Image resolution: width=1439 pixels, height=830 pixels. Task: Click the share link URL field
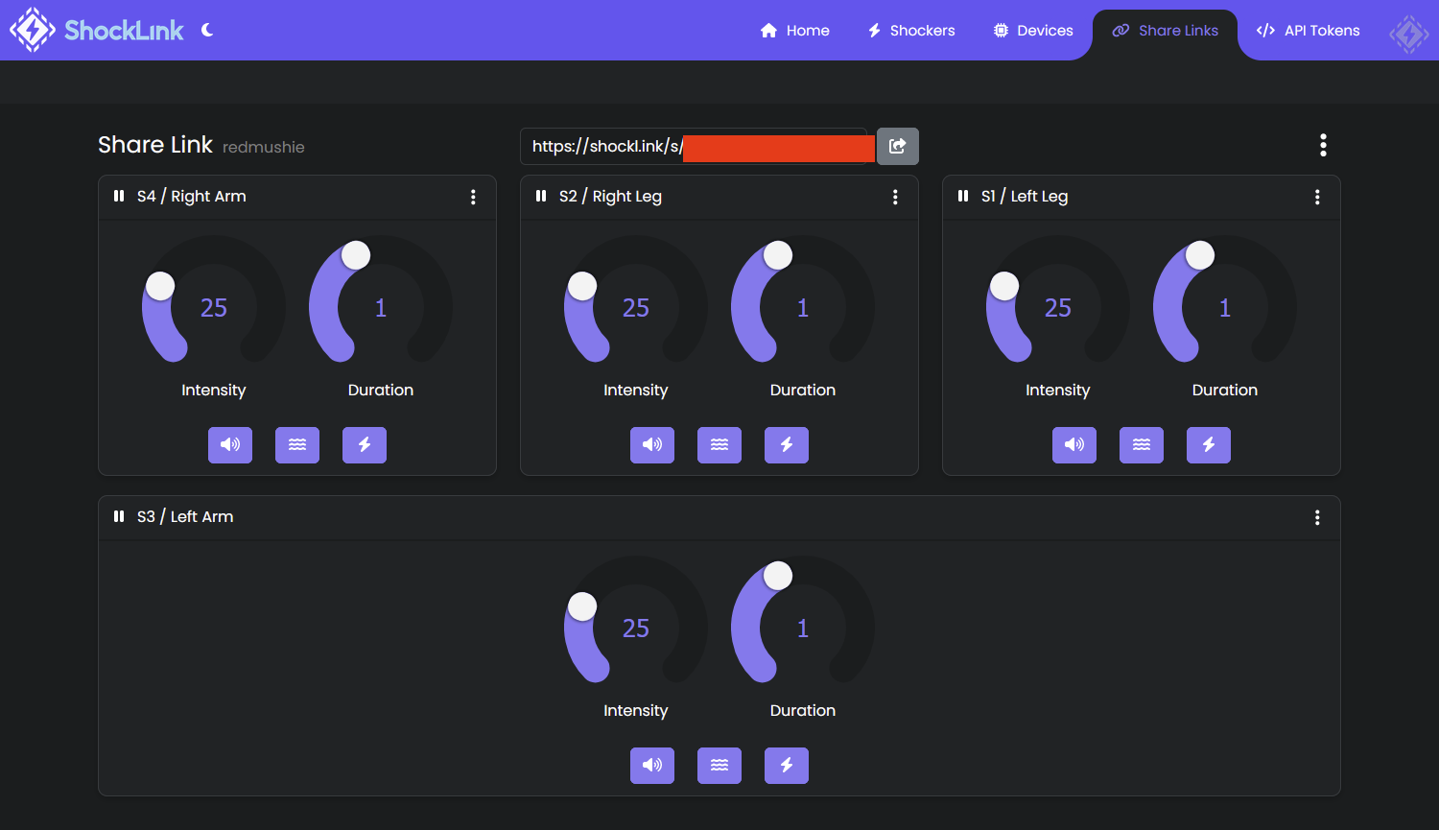(696, 146)
